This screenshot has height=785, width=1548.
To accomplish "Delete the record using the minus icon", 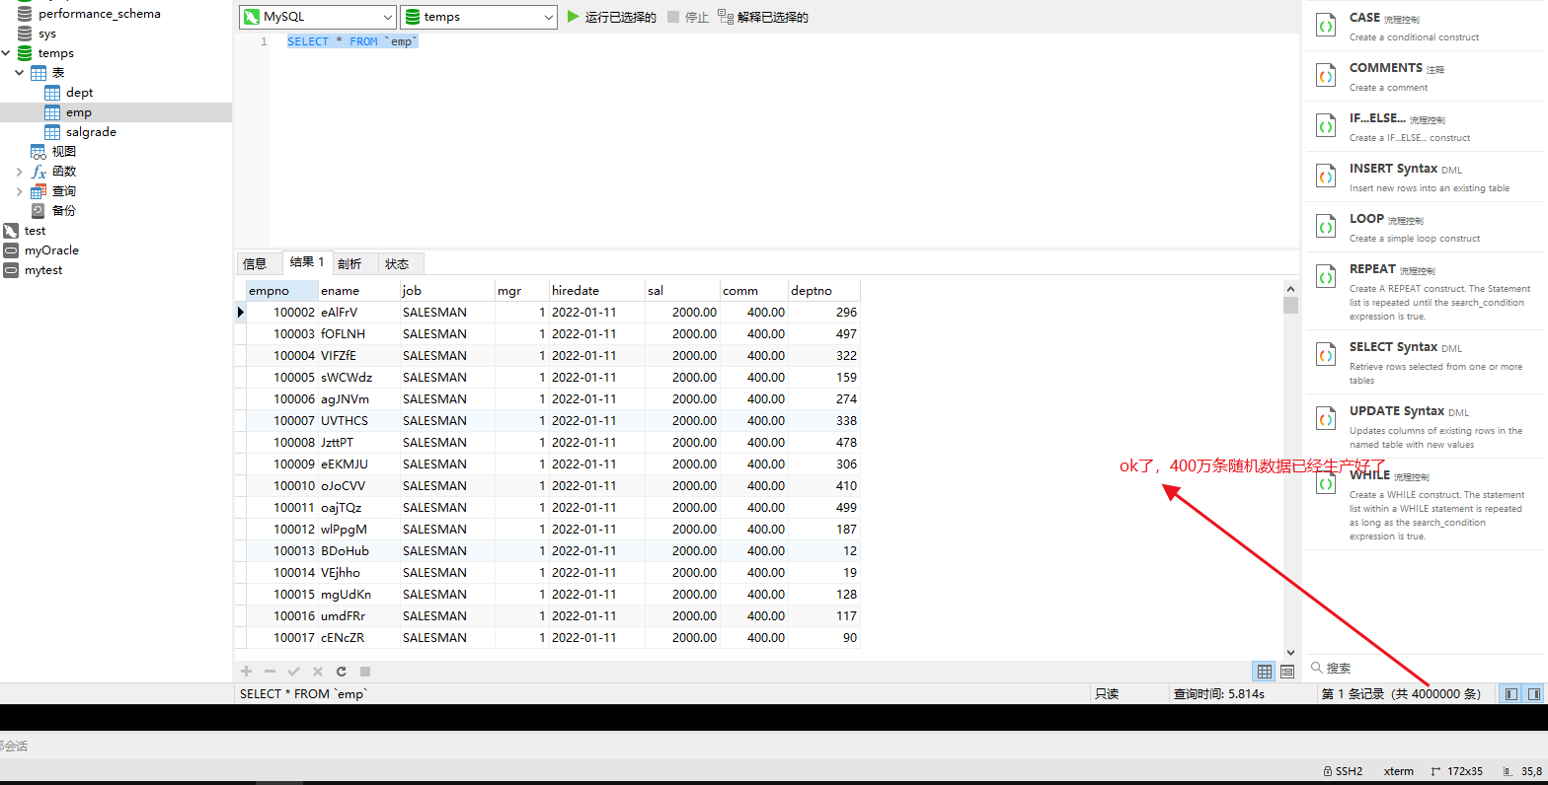I will pyautogui.click(x=270, y=672).
